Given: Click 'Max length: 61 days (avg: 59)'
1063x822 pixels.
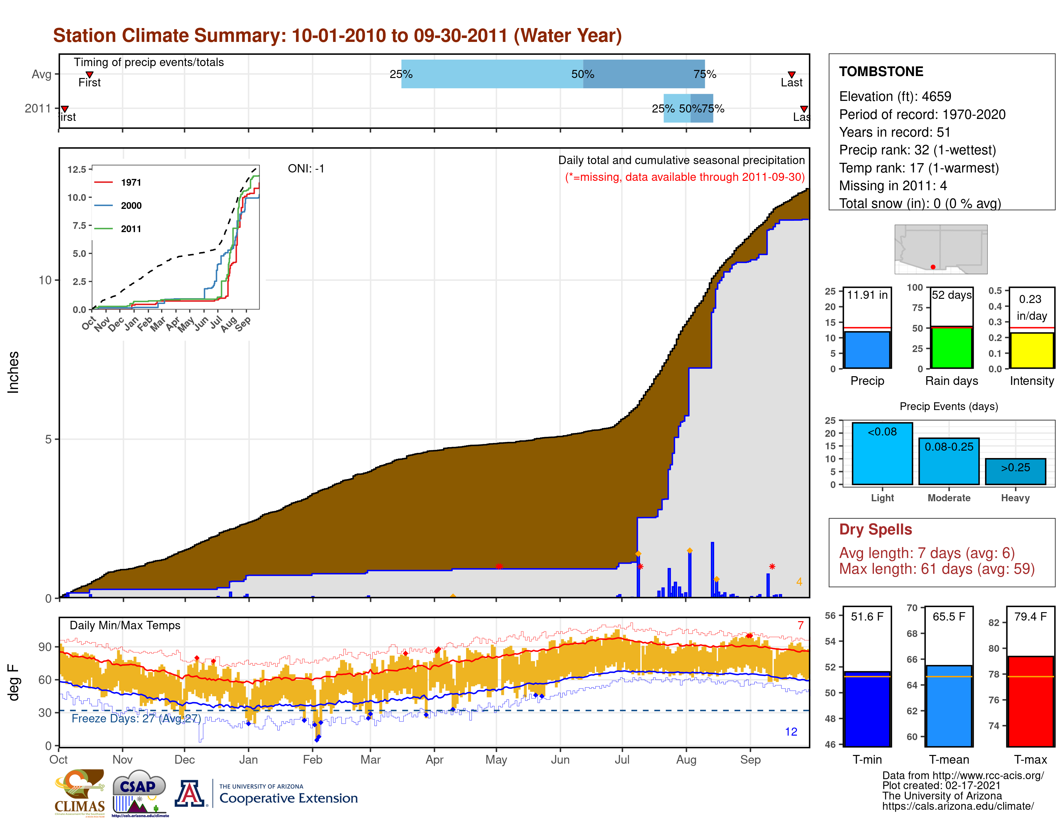Looking at the screenshot, I should tap(937, 569).
